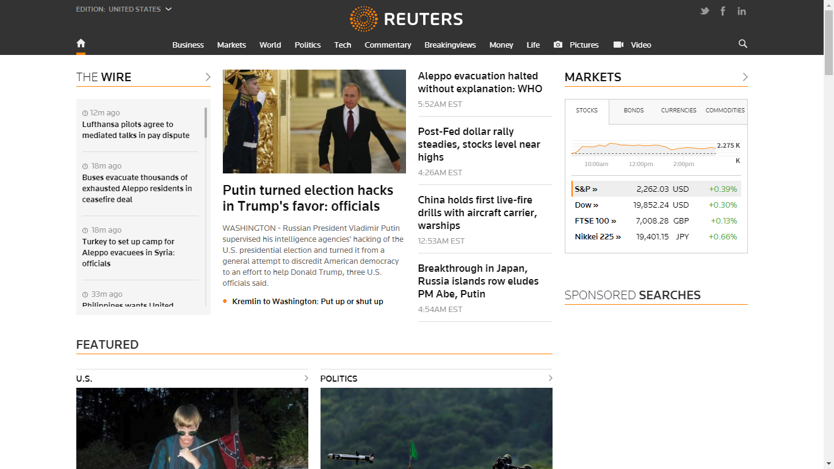Open the Life menu

click(x=533, y=45)
